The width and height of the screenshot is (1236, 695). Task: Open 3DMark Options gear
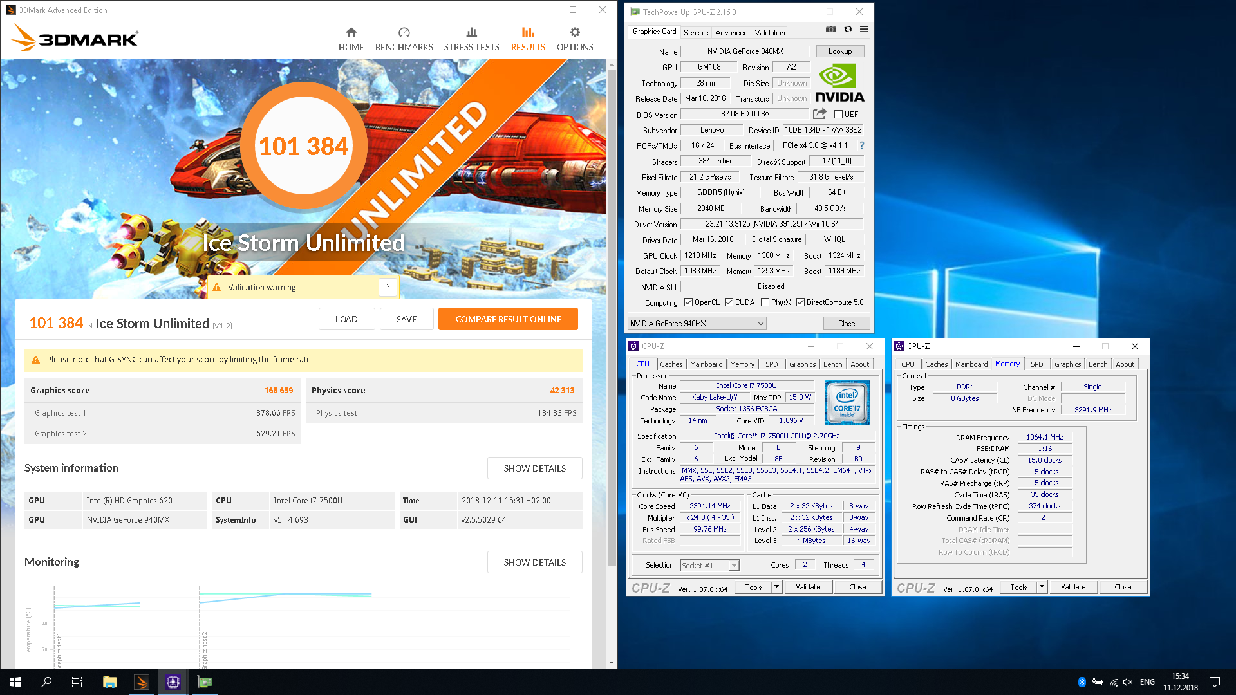point(575,39)
